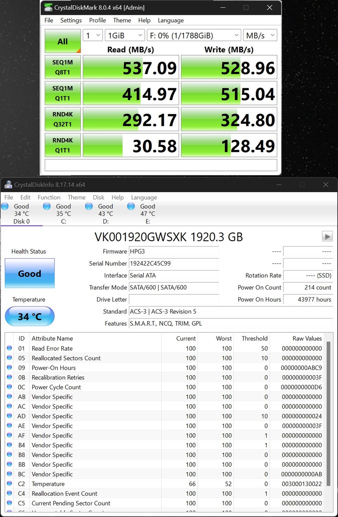This screenshot has width=338, height=517.
Task: Select the E: drive status at 47 °C
Action: tap(131, 206)
